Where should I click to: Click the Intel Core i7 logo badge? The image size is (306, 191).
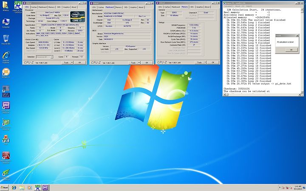77,17
